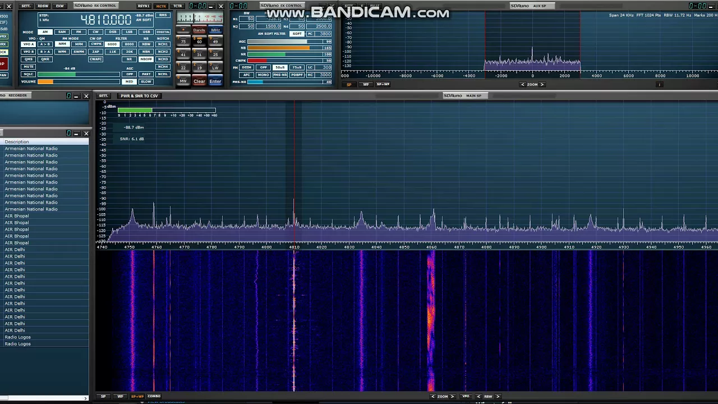
Task: Toggle the RSYN1 button
Action: [144, 6]
